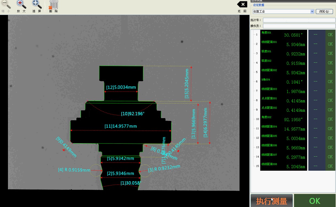Select row 2 线线距离001 measurement
This screenshot has height=207, width=336.
[283, 44]
